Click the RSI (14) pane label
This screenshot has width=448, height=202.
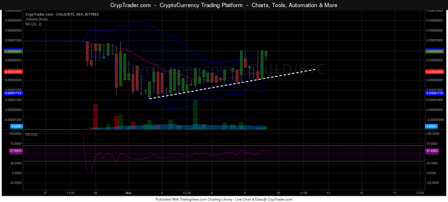(31, 134)
